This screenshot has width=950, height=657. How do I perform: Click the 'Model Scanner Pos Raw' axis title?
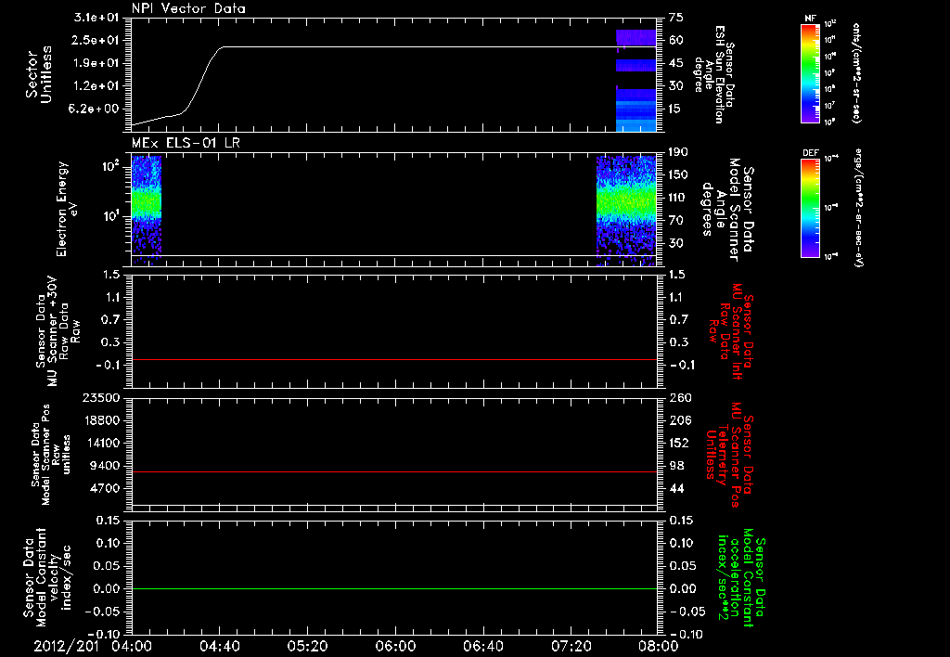(51, 455)
